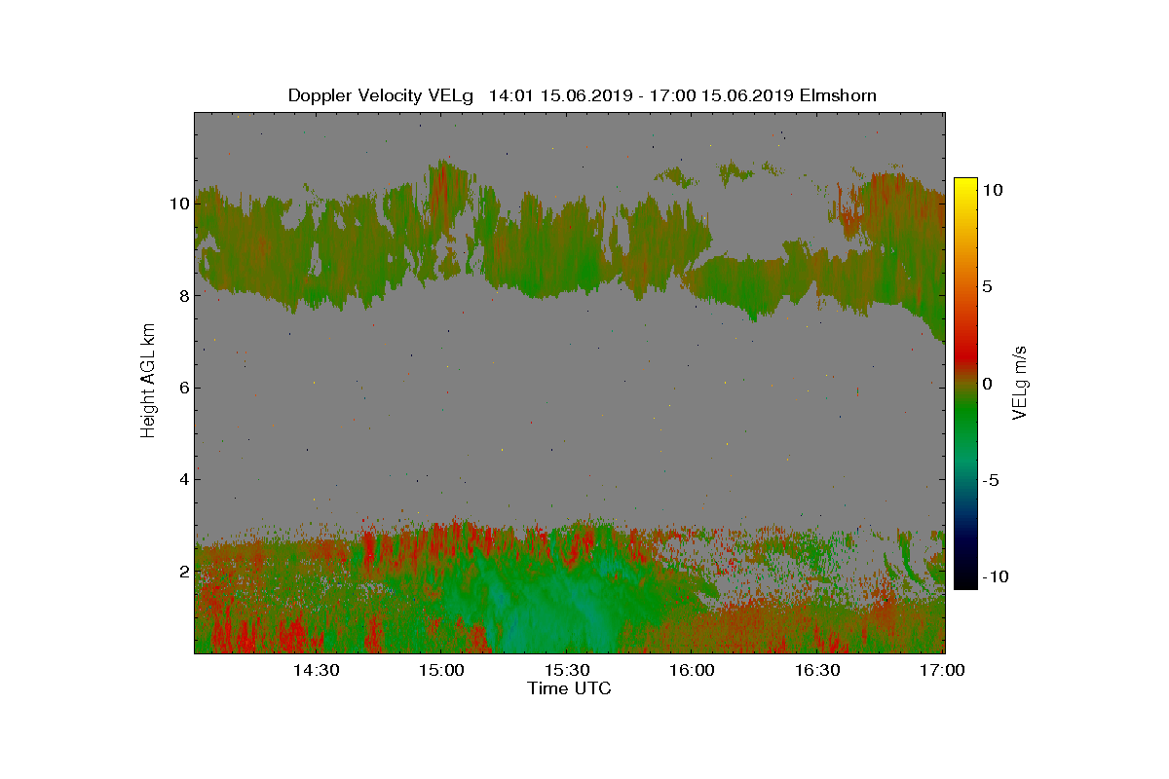Image resolution: width=1169 pixels, height=779 pixels.
Task: Click the height axis '2' tick label
Action: [x=182, y=571]
